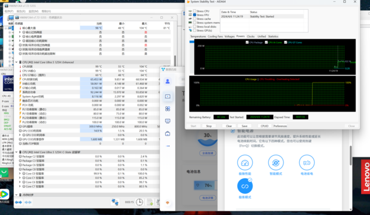This screenshot has height=215, width=370.
Task: Click the clock reset icon in HWiNFO footer
Action: [139, 202]
